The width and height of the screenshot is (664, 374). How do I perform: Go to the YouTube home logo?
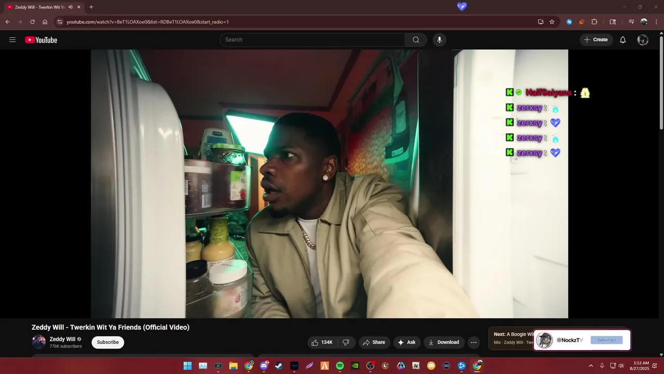(x=41, y=40)
